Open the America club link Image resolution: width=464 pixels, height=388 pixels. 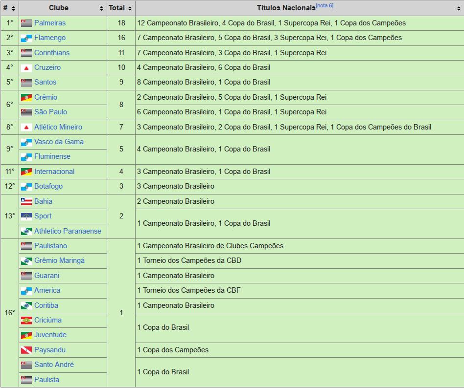coord(47,290)
